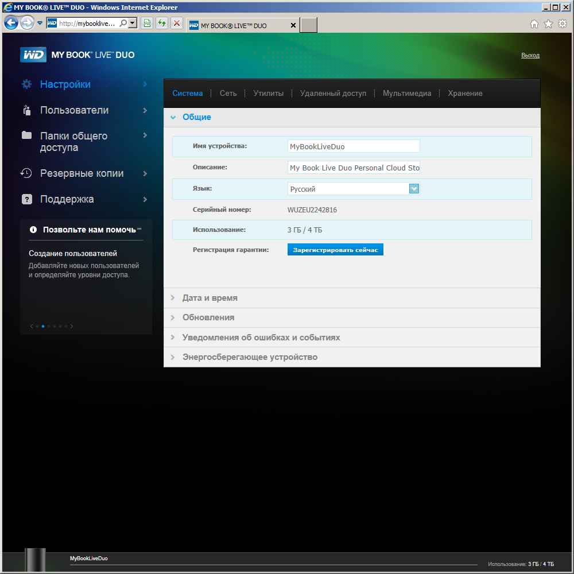Screen dimensions: 574x574
Task: Click the address bar search magnifier
Action: (123, 23)
